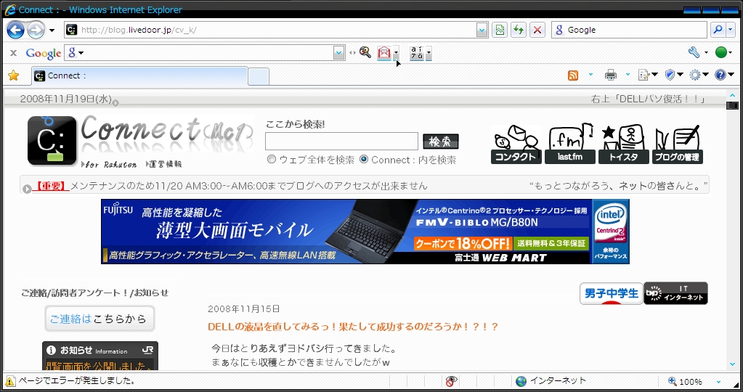Screen dimensions: 743x392
Task: Click the 右上「DELLパソ復活!!」 text
Action: 648,99
